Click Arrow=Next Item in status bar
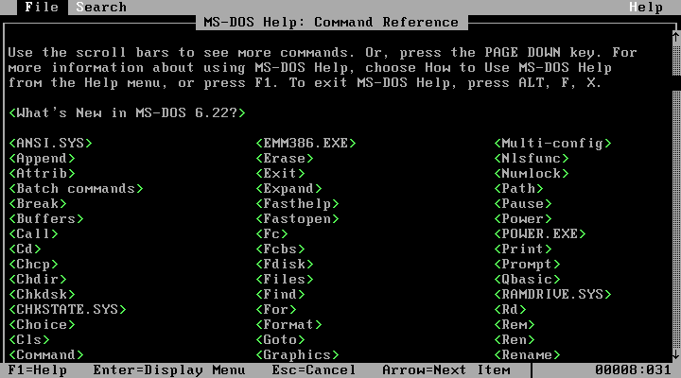This screenshot has width=681, height=378. [445, 369]
